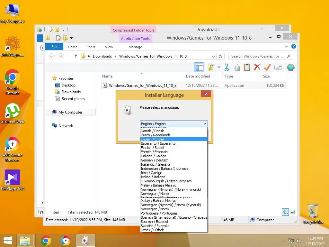Open folder options toolbar dropdown arrow
Viewport: 329px width, 247px height.
point(219,68)
